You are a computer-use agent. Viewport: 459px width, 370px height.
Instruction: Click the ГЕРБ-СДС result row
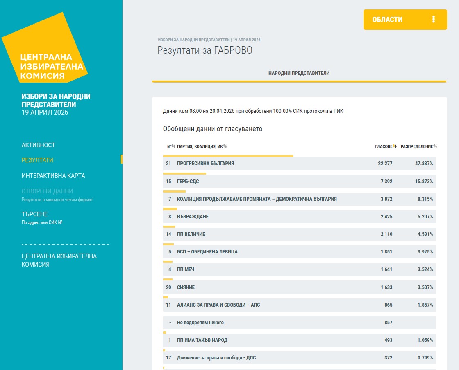coord(299,181)
